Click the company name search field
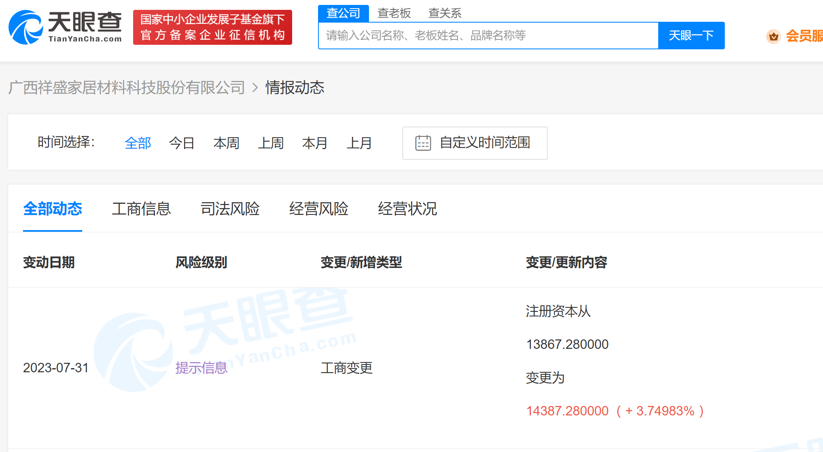The image size is (823, 452). click(488, 36)
